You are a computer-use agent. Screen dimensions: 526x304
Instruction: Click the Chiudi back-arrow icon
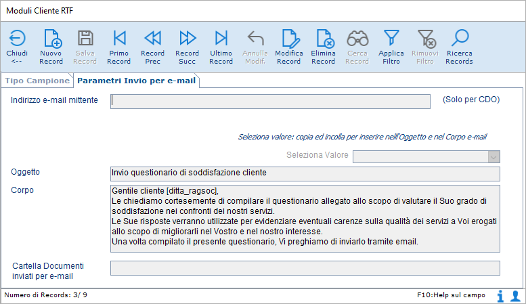[x=17, y=38]
